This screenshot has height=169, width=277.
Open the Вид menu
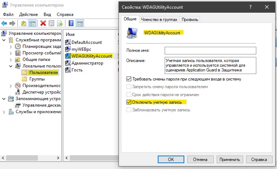tap(47, 15)
